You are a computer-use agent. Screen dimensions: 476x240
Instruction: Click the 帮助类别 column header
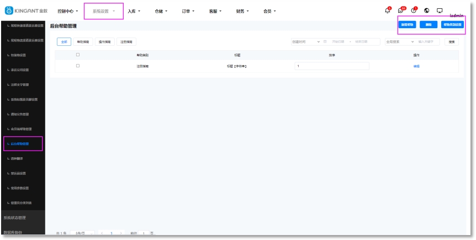pyautogui.click(x=142, y=55)
